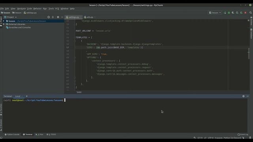
Task: Open the Code menu
Action: 29,9
